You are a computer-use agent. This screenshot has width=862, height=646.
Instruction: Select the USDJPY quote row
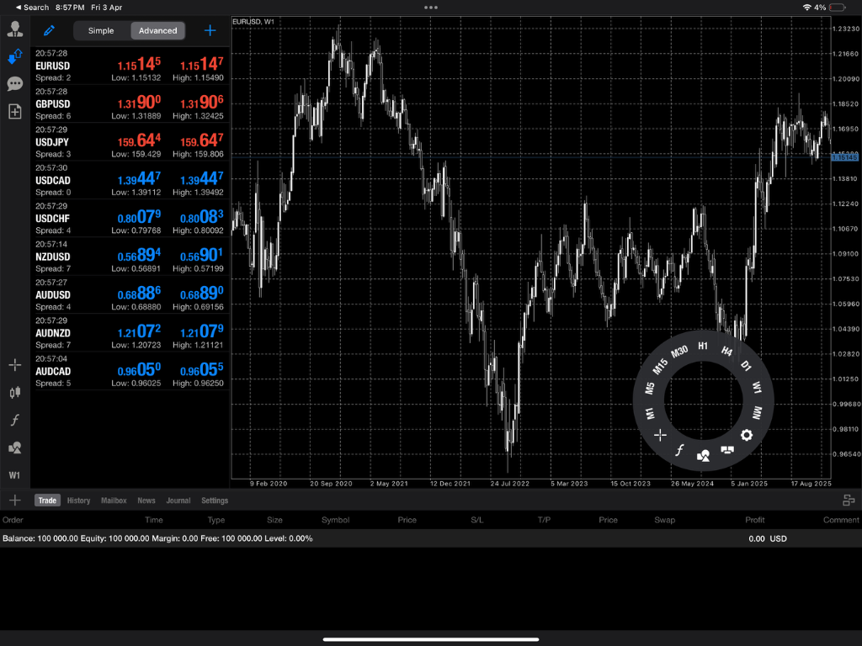point(130,141)
